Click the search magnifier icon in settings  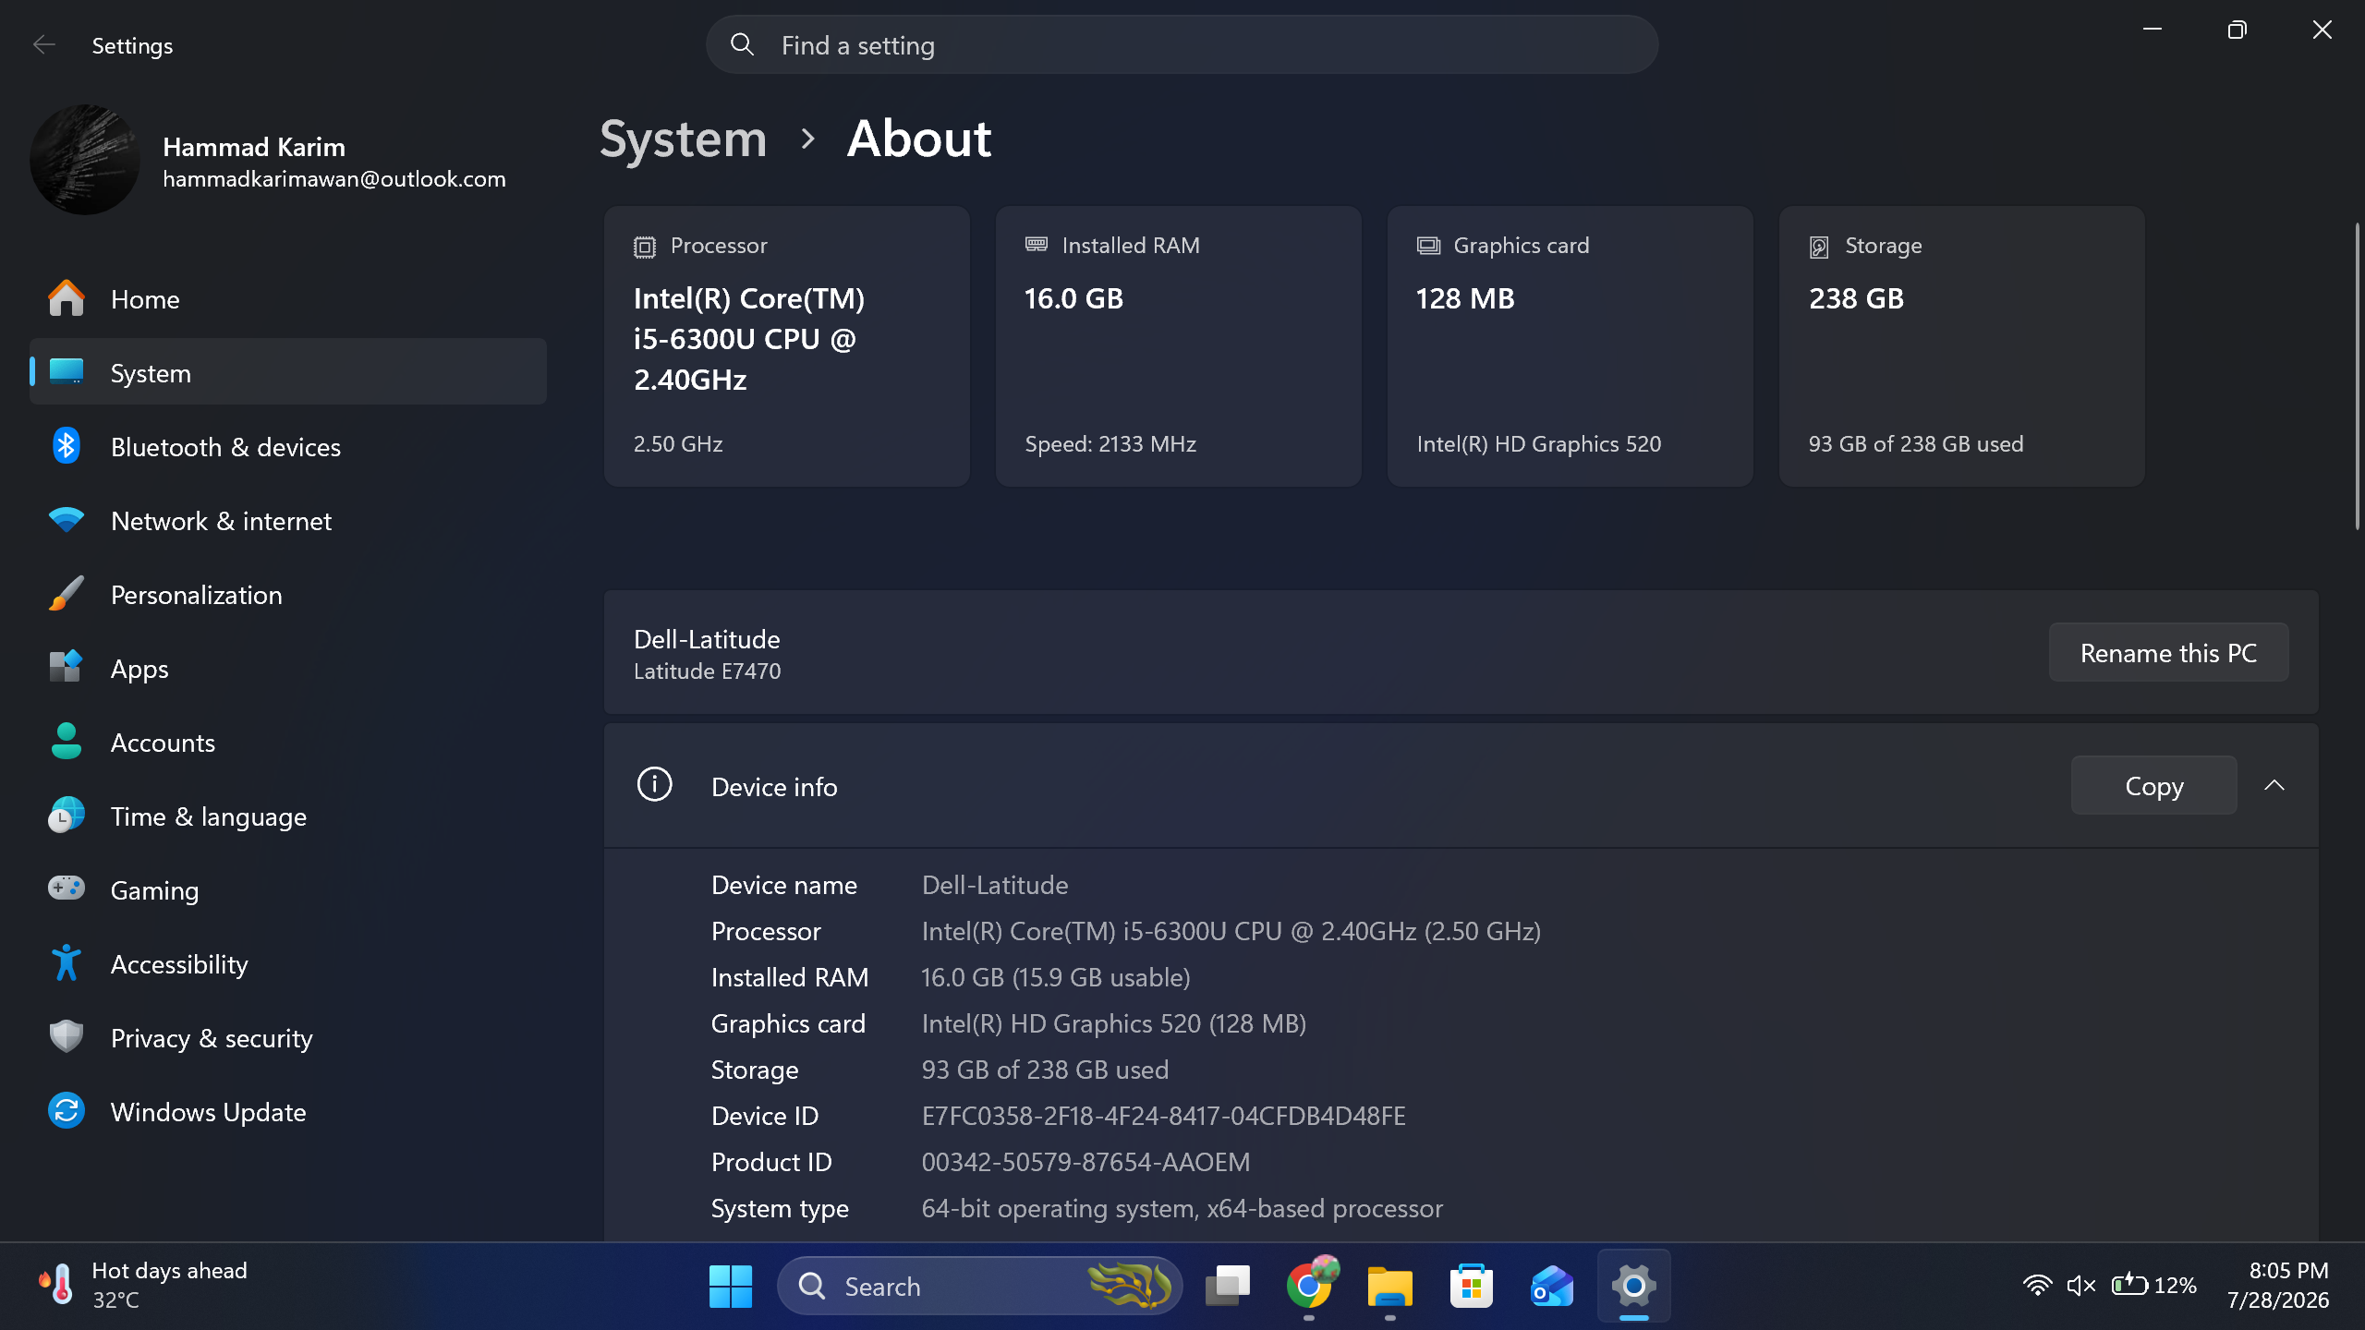(743, 44)
